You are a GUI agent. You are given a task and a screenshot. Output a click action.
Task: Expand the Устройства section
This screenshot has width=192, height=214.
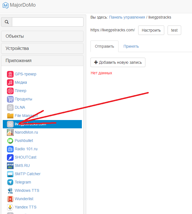click(x=42, y=48)
